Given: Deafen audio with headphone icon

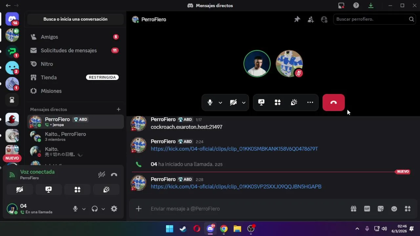Looking at the screenshot, I should [x=94, y=209].
